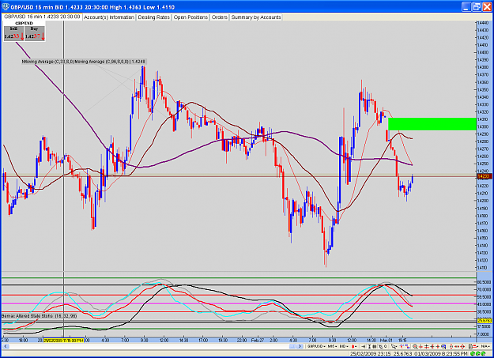Click the red vertical resize icon
Screen dimensions: 494x358
click(x=451, y=346)
